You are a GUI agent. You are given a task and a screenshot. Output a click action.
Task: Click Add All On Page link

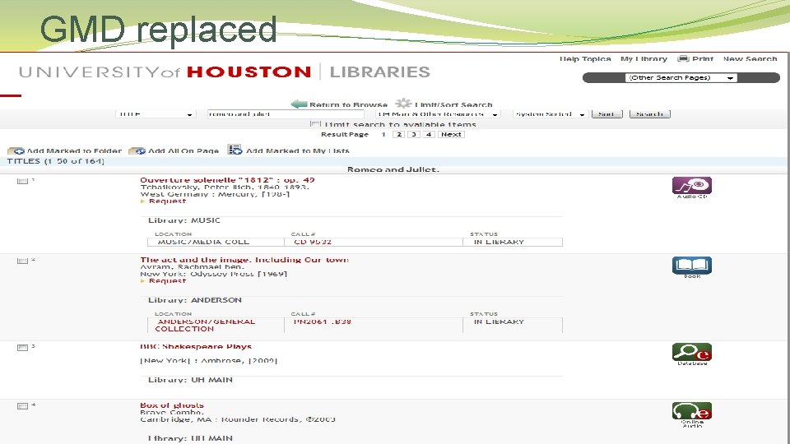184,151
